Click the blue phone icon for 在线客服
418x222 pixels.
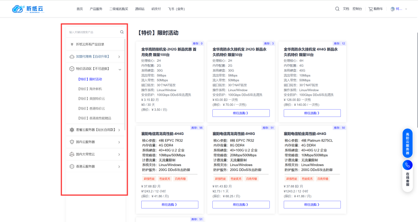pos(407,165)
